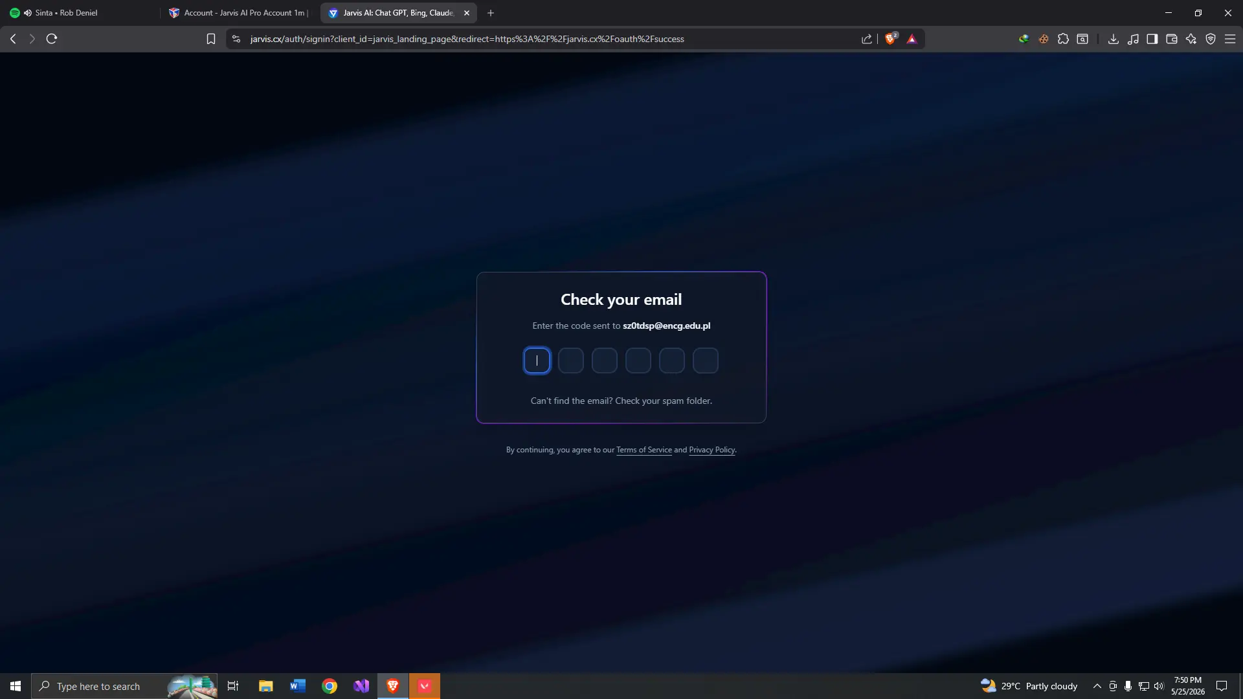1243x699 pixels.
Task: Click the 'Check your email' heading
Action: (x=621, y=300)
